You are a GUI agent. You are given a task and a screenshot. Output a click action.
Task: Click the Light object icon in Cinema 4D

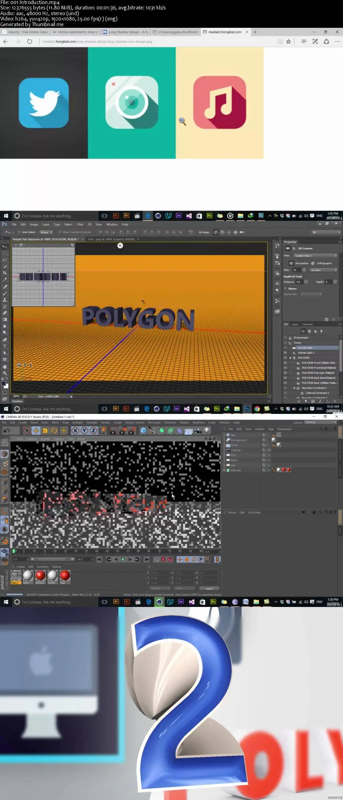click(x=207, y=430)
